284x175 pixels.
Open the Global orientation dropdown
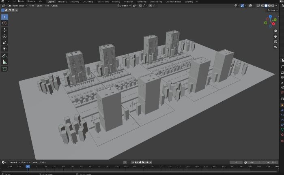125,6
